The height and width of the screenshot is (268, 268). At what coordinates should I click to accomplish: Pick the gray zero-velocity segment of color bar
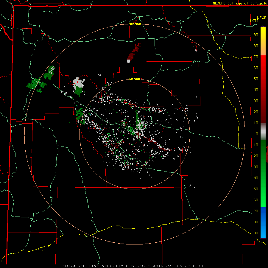[263, 132]
